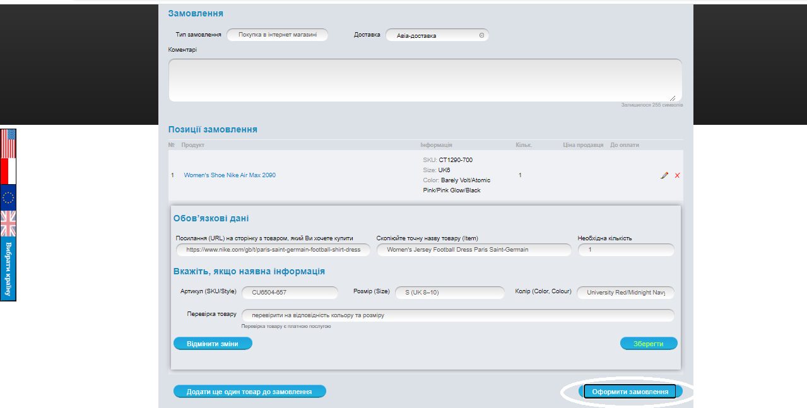Click the product URL input field
This screenshot has height=408, width=807.
273,250
